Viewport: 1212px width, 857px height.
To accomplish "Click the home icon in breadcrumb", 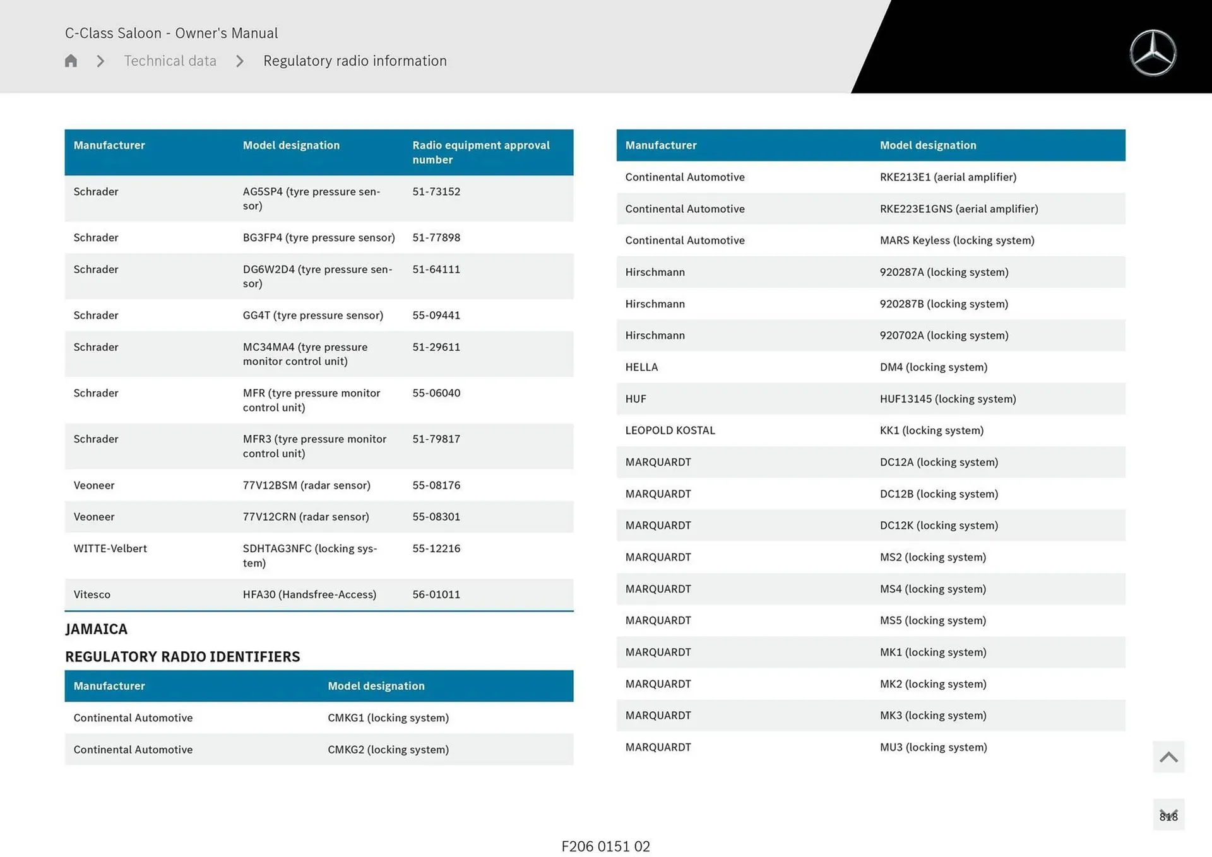I will tap(71, 61).
